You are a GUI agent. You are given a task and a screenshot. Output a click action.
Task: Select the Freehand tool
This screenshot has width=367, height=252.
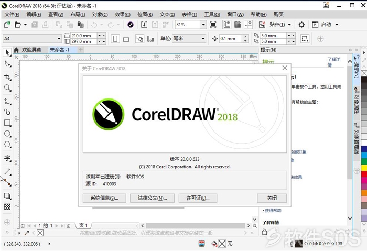tap(7, 101)
